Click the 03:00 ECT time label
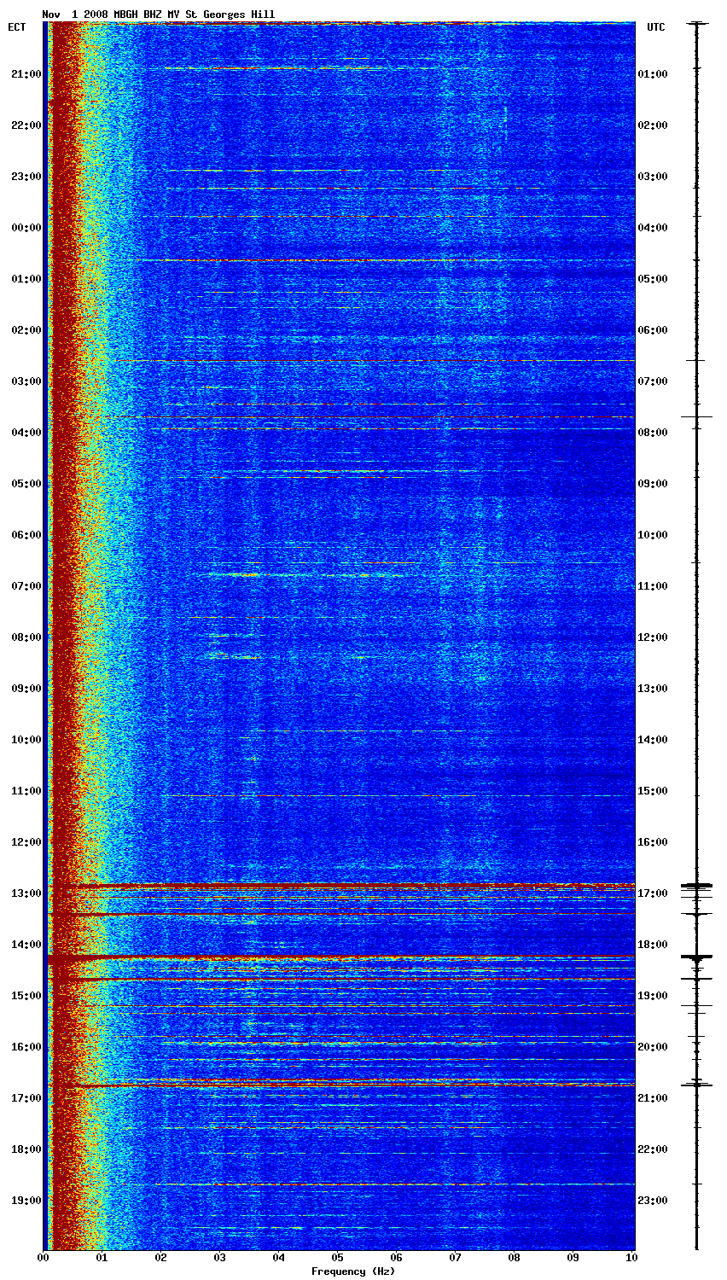 pos(26,381)
